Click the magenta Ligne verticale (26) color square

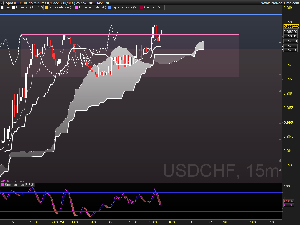tap(77, 7)
